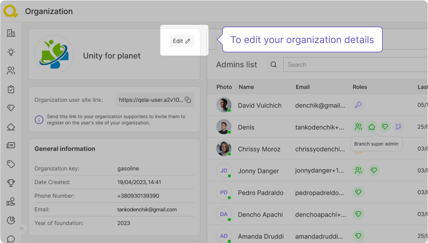Click Denis's branch role icon
Viewport: 428px width, 243px height.
398,127
